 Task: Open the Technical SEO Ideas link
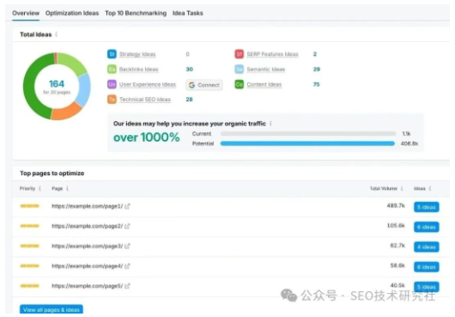pos(145,100)
